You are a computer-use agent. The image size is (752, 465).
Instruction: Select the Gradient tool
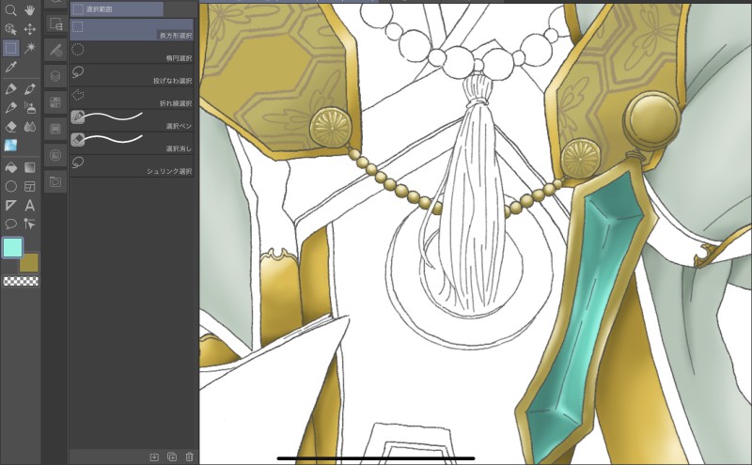tap(30, 167)
